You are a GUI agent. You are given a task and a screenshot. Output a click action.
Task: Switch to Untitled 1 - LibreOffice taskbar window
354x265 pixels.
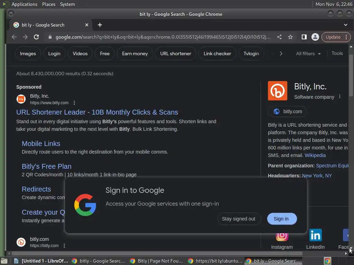41,261
